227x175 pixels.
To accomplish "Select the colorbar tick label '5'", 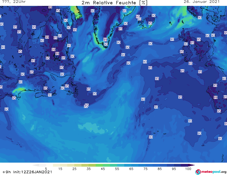I will (x=46, y=169).
